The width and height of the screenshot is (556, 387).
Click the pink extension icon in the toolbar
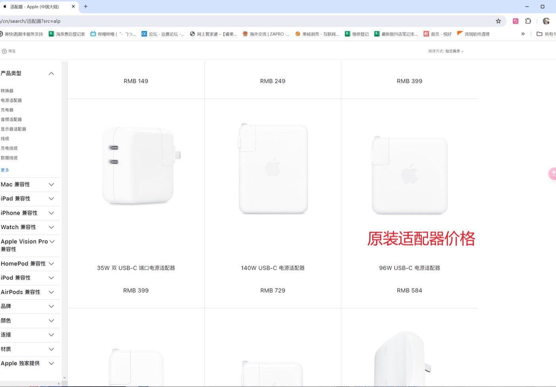pyautogui.click(x=515, y=21)
